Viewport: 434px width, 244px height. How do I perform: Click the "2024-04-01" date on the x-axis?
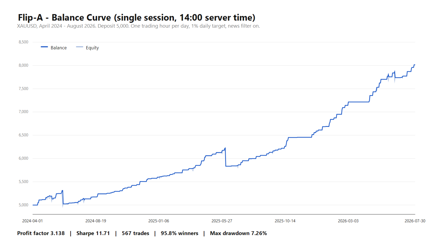33,221
